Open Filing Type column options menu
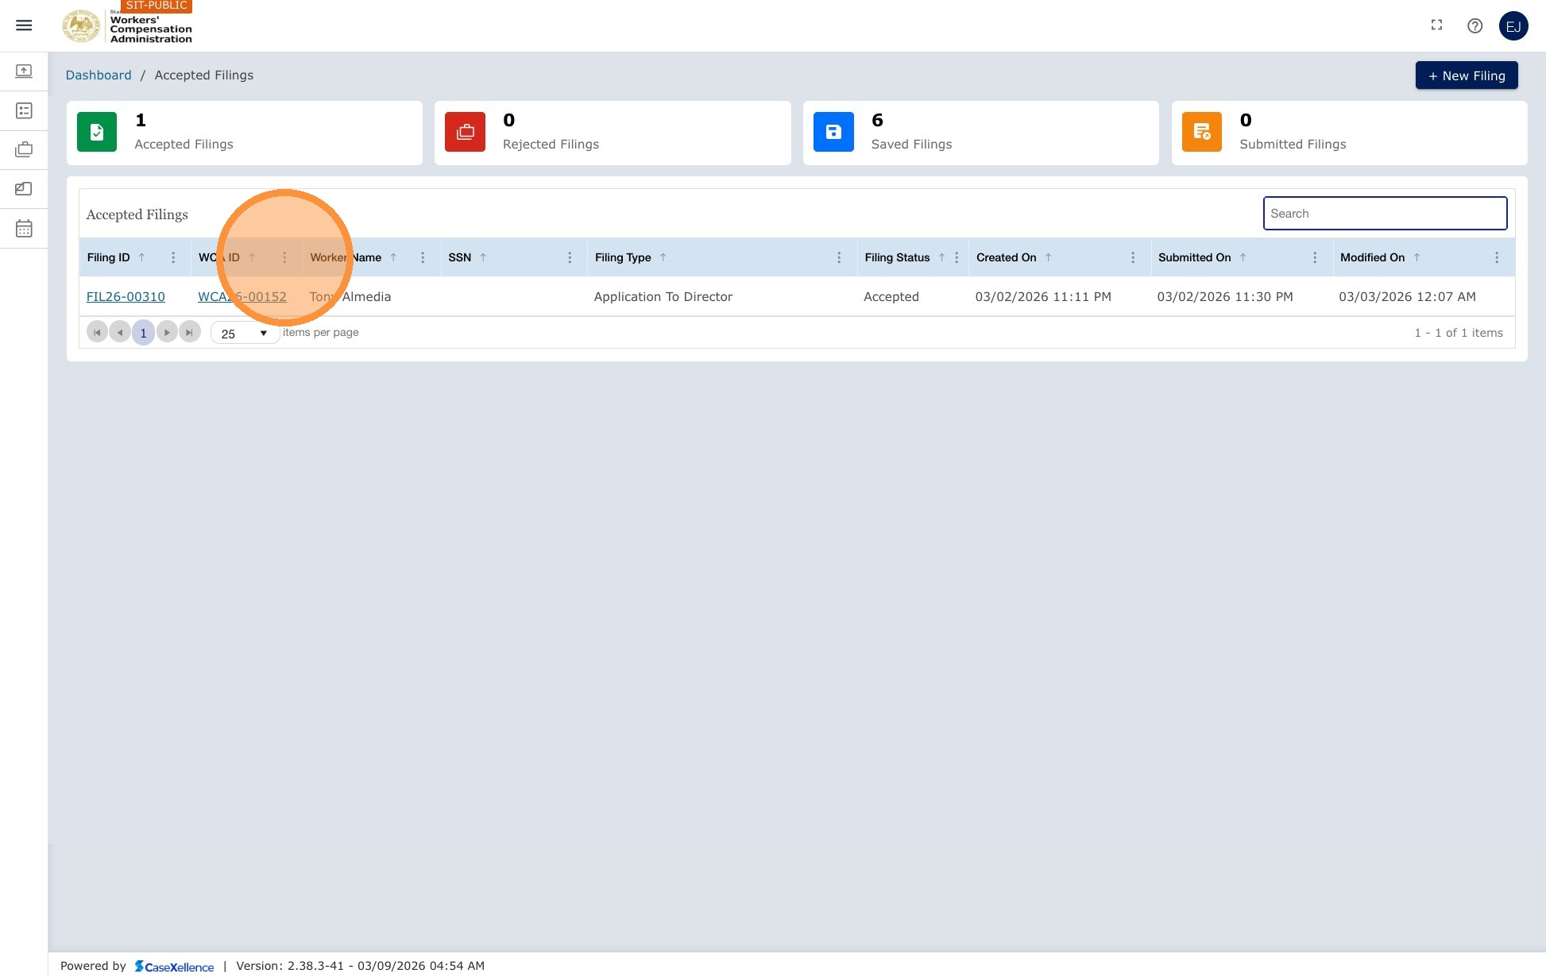The image size is (1546, 977). pyautogui.click(x=839, y=257)
